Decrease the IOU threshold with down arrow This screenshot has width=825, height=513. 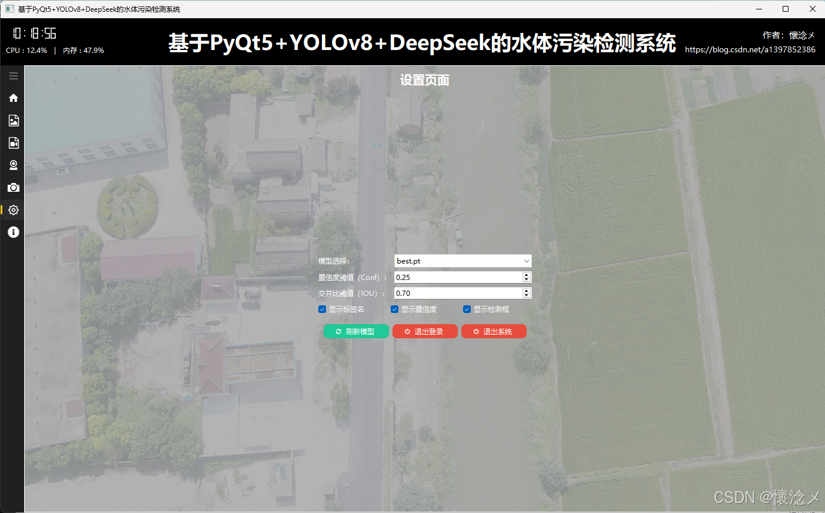pos(527,295)
